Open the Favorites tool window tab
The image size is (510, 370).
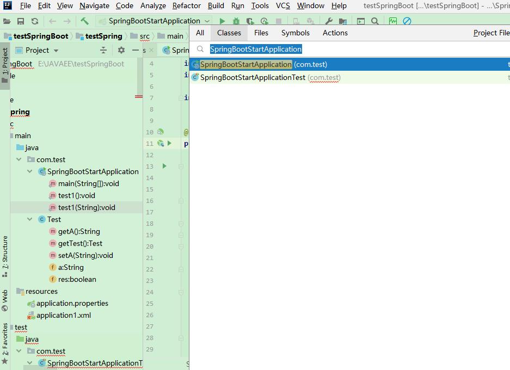point(5,344)
